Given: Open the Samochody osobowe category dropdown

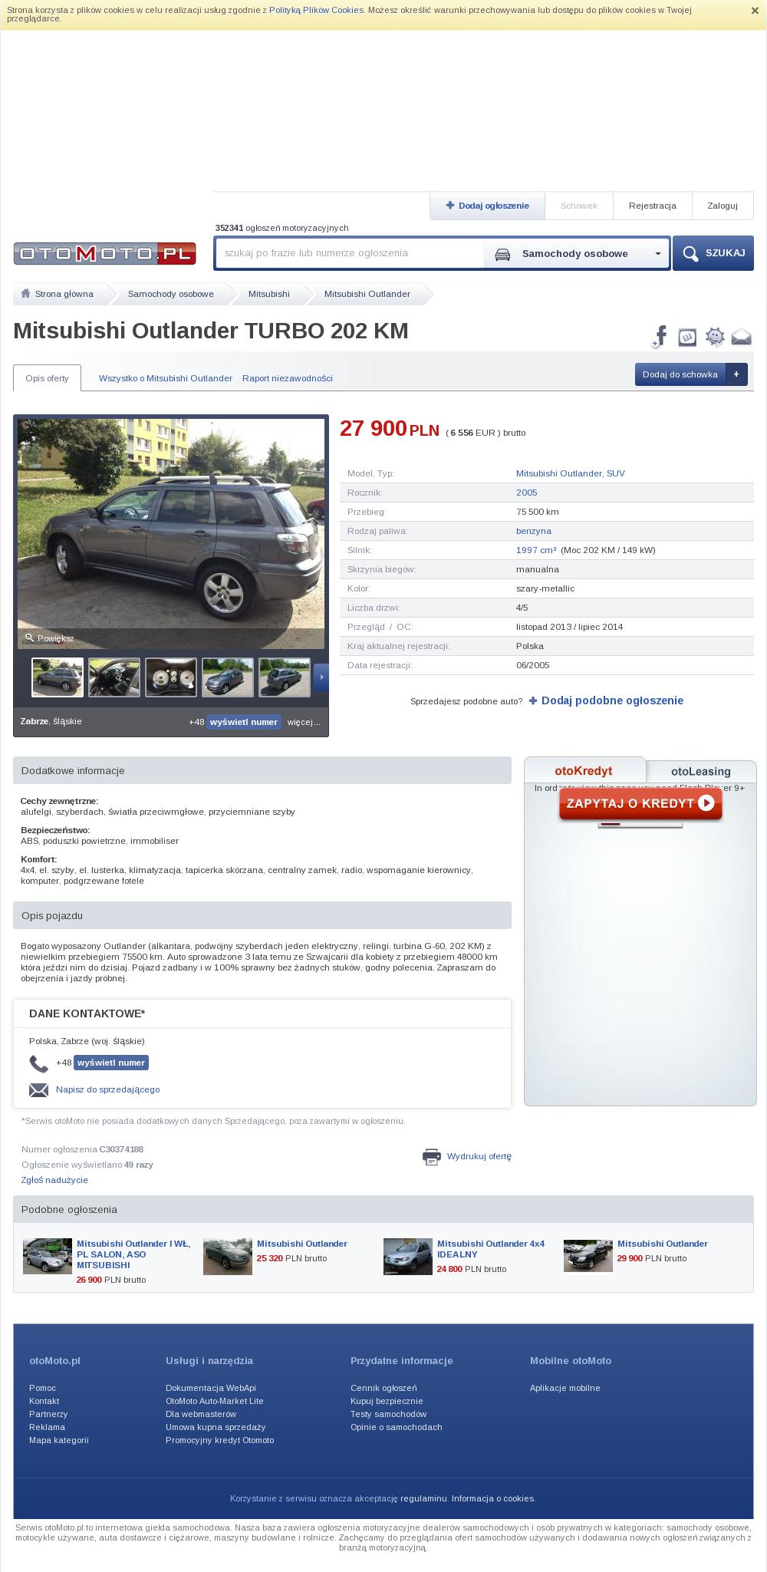Looking at the screenshot, I should click(577, 254).
